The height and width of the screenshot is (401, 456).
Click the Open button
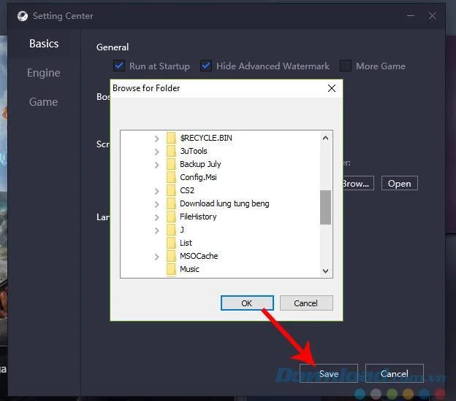tap(399, 184)
